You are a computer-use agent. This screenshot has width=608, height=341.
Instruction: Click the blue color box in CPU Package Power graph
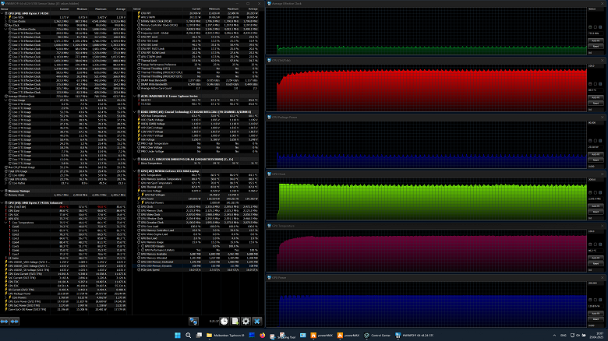[x=590, y=141]
